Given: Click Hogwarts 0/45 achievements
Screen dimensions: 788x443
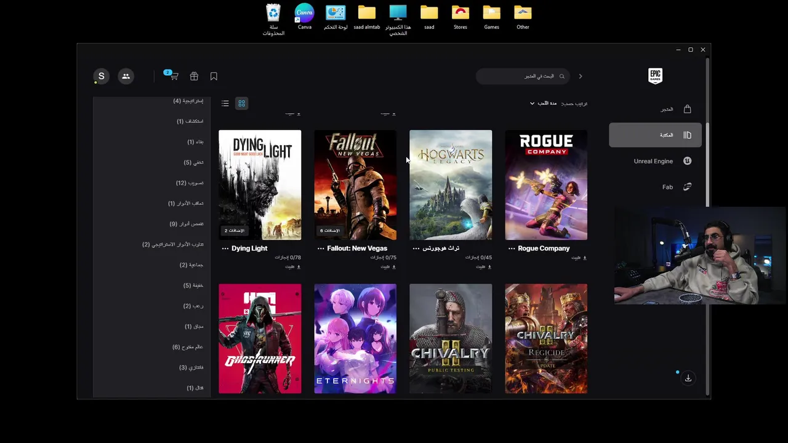Looking at the screenshot, I should (x=478, y=258).
